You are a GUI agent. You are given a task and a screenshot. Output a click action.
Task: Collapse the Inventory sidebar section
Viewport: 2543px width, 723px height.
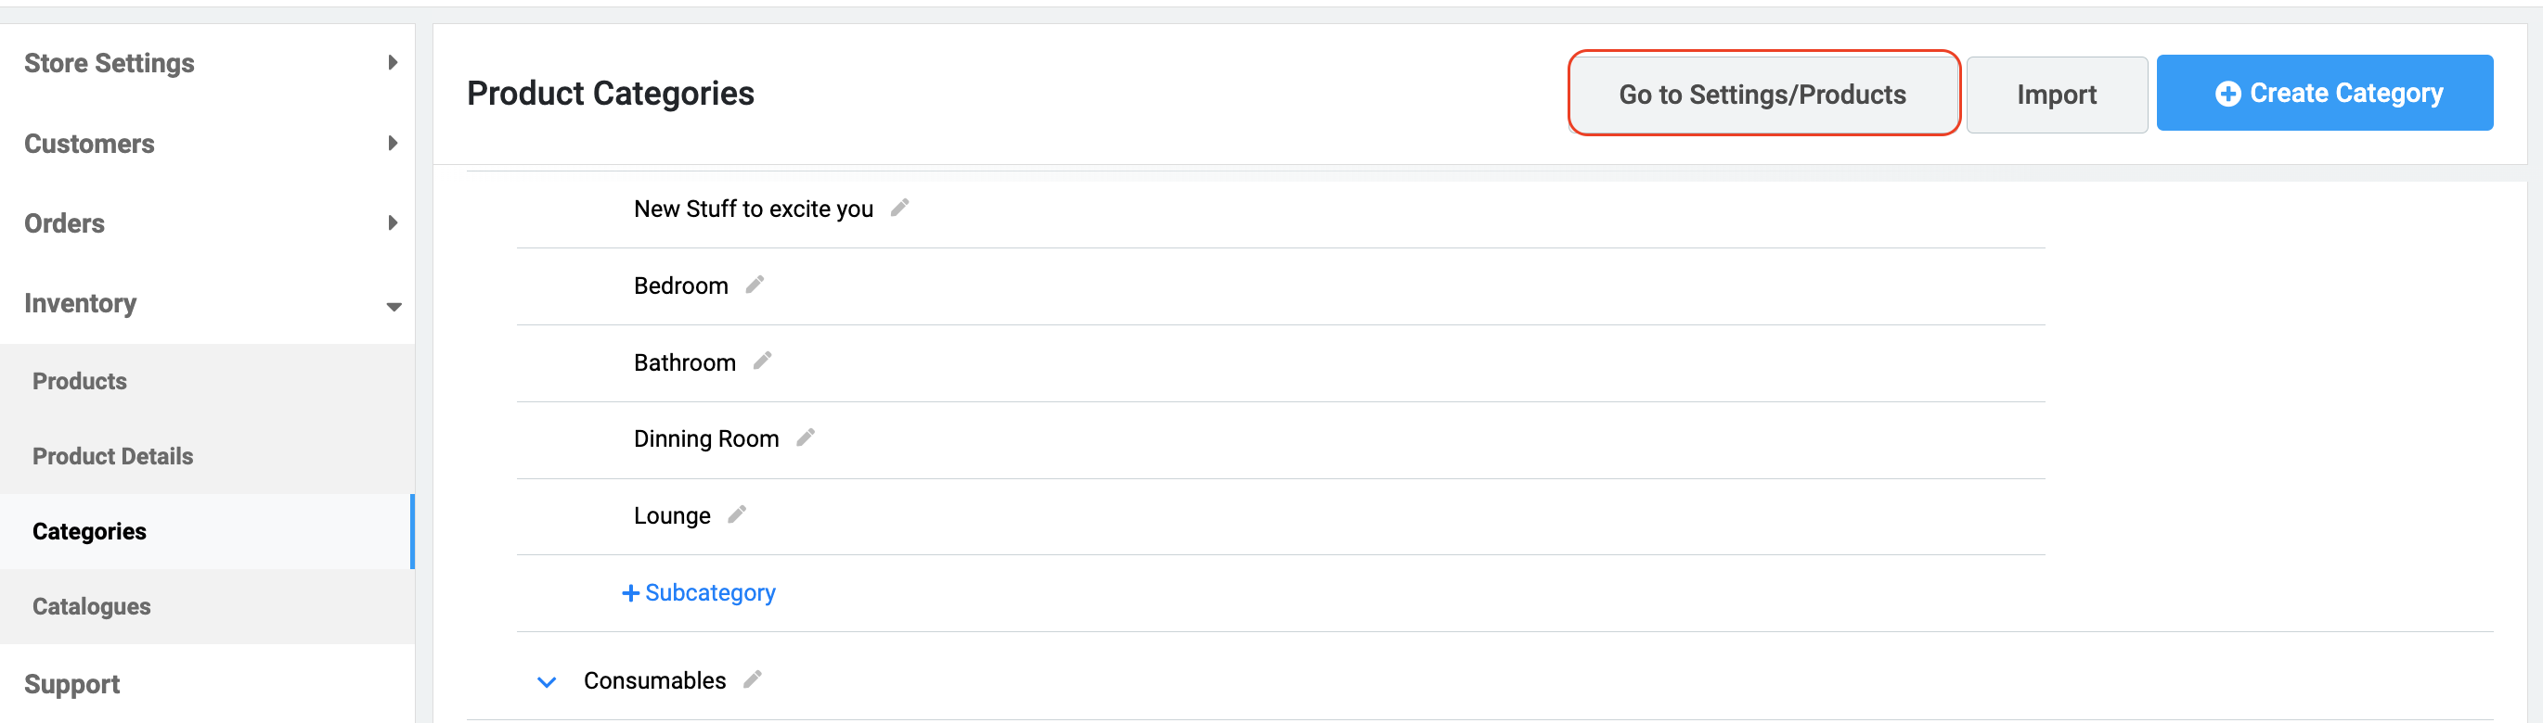pyautogui.click(x=394, y=307)
